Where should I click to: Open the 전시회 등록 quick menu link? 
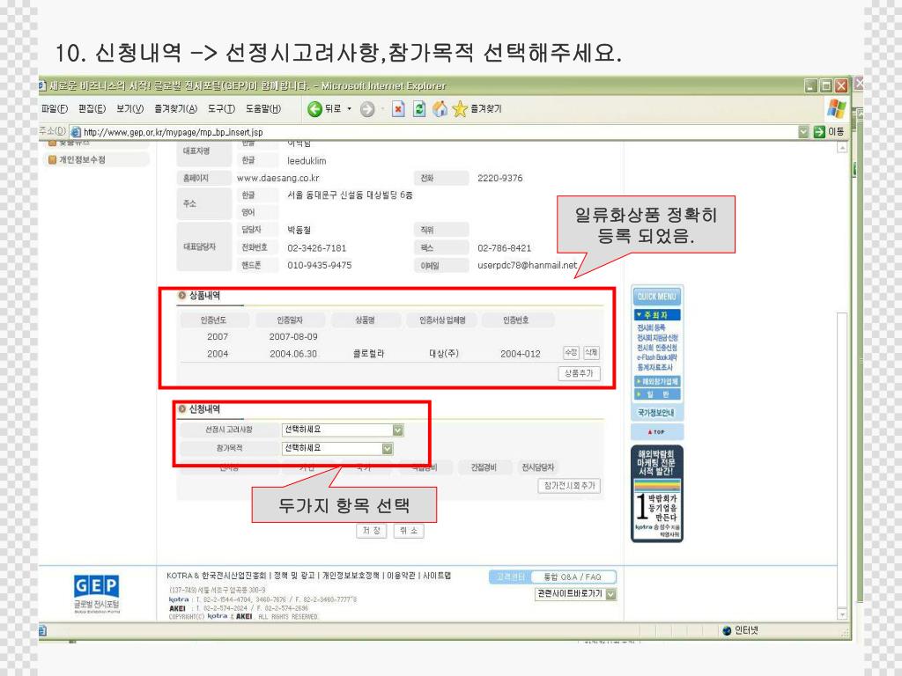[x=651, y=327]
